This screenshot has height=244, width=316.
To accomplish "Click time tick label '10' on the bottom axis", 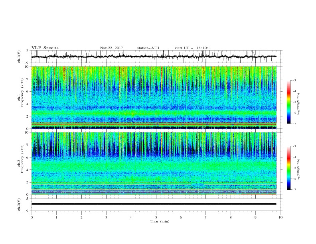I will tap(280, 217).
